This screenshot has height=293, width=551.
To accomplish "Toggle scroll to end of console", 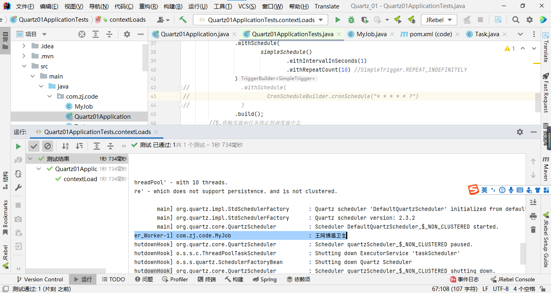I will click(533, 202).
